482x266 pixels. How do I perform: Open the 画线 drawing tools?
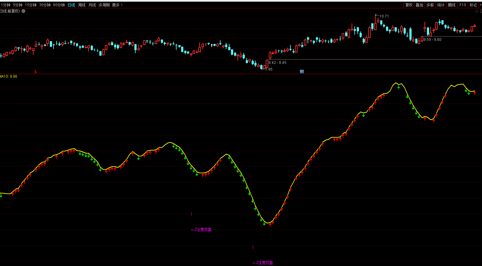click(x=452, y=5)
